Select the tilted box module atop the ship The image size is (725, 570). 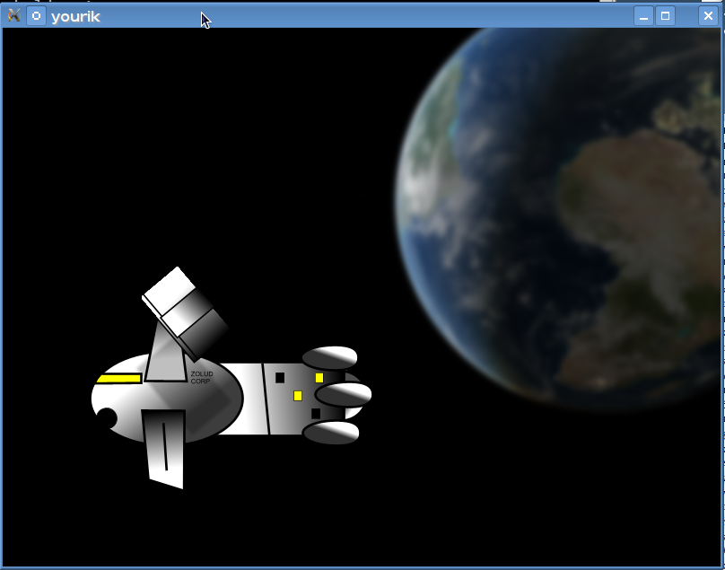point(185,311)
